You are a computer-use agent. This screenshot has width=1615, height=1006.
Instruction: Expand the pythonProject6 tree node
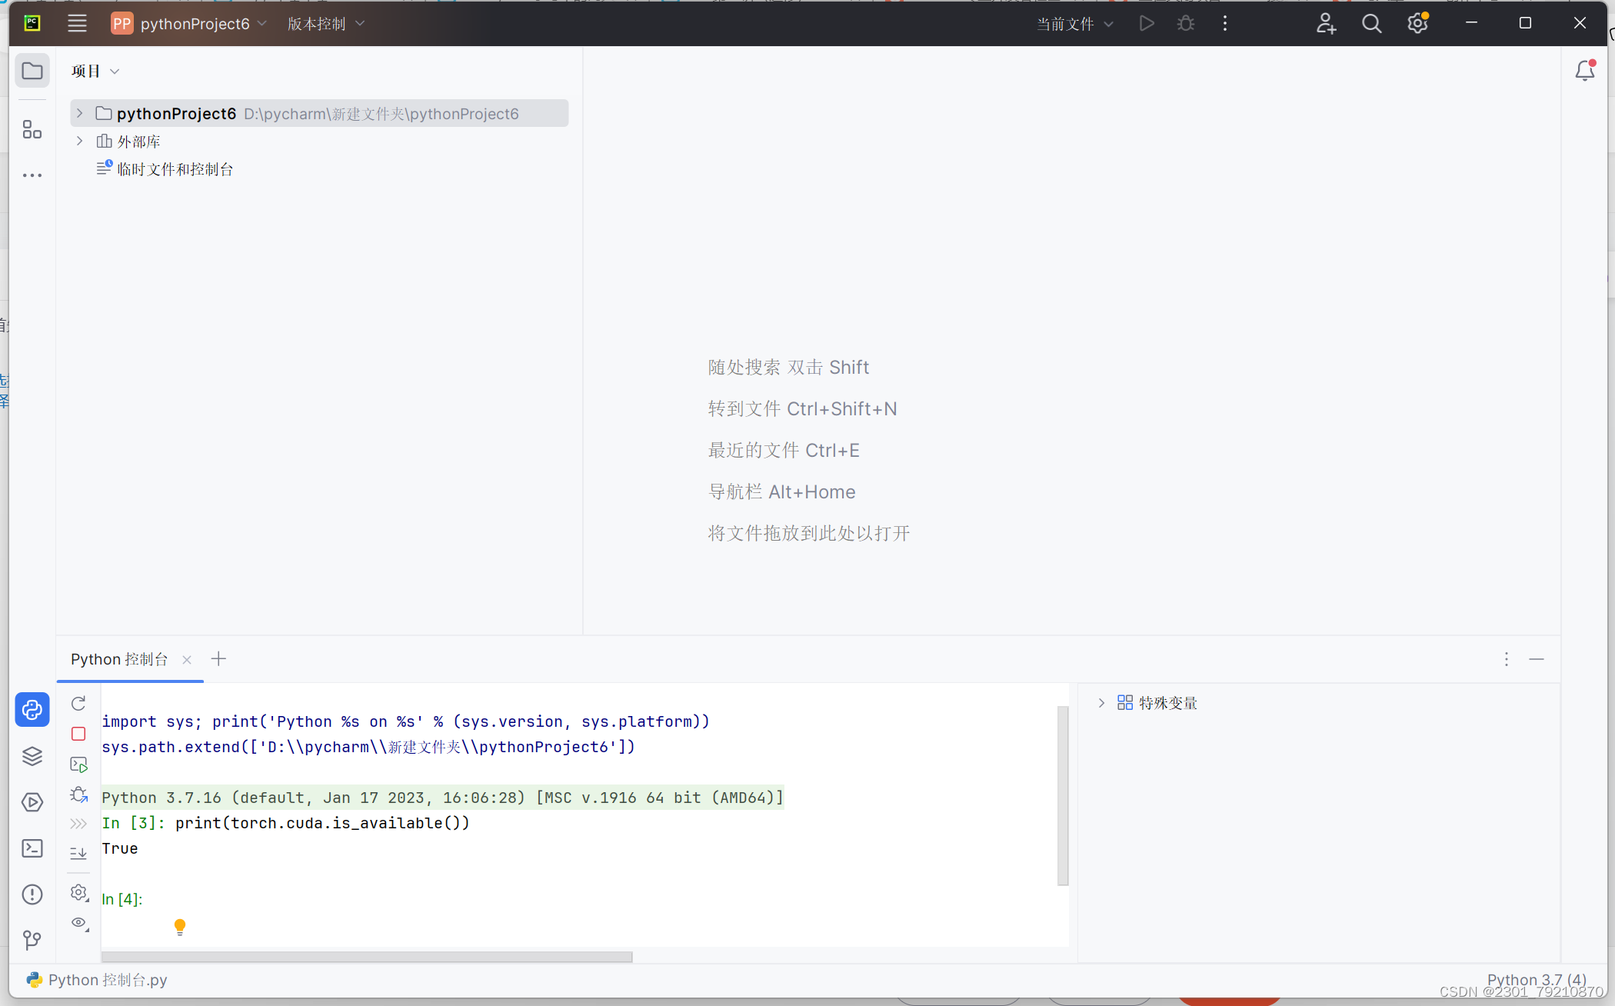point(79,113)
